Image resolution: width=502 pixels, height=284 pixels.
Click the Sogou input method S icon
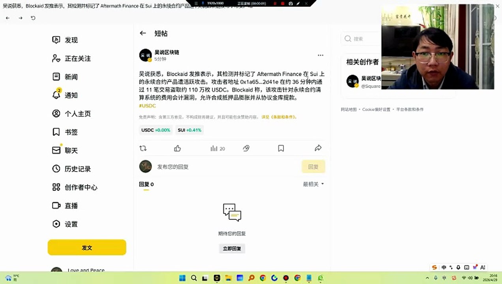click(x=435, y=267)
